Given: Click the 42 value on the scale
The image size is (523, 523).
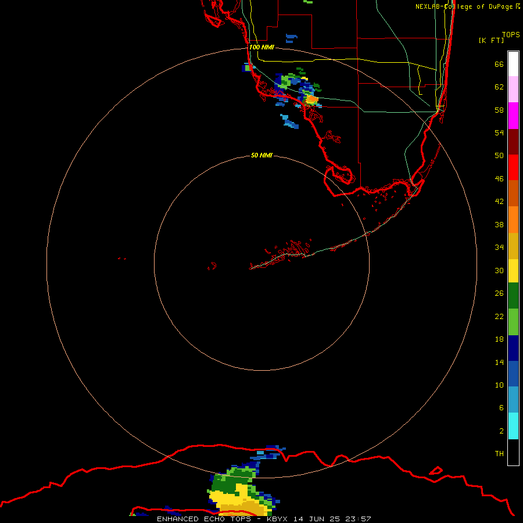Looking at the screenshot, I should [x=499, y=201].
